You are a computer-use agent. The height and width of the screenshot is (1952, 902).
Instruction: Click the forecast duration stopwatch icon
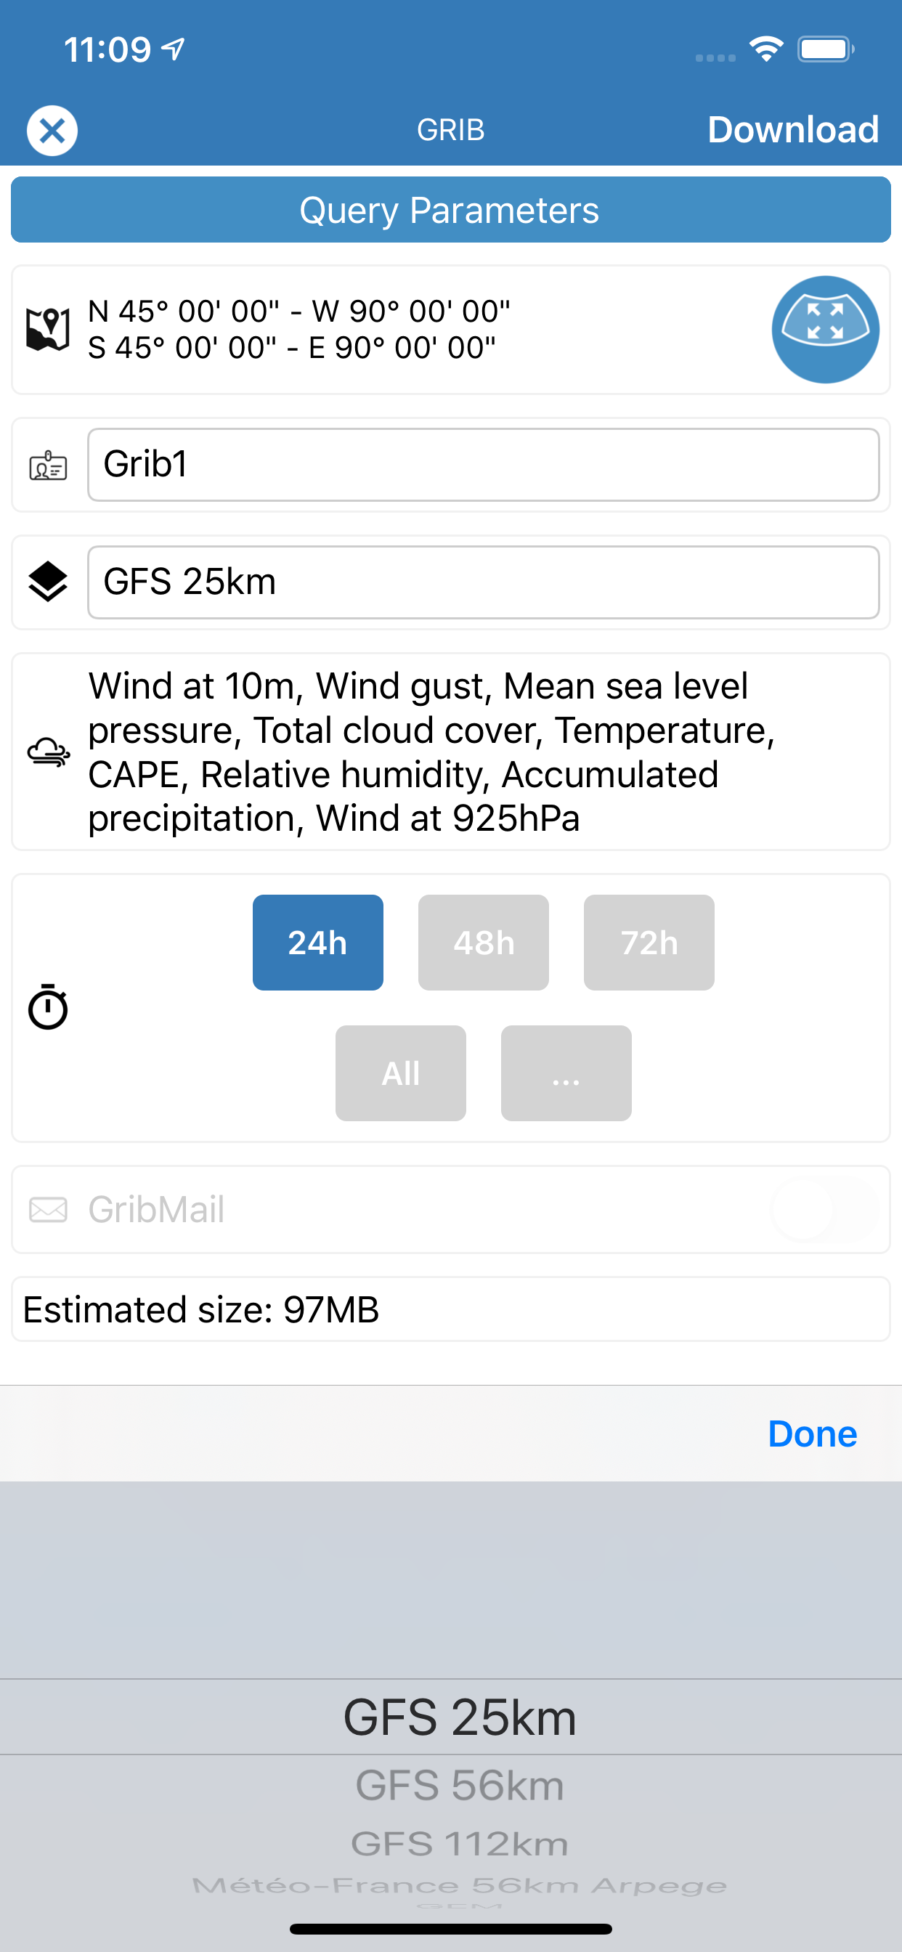pyautogui.click(x=49, y=1006)
